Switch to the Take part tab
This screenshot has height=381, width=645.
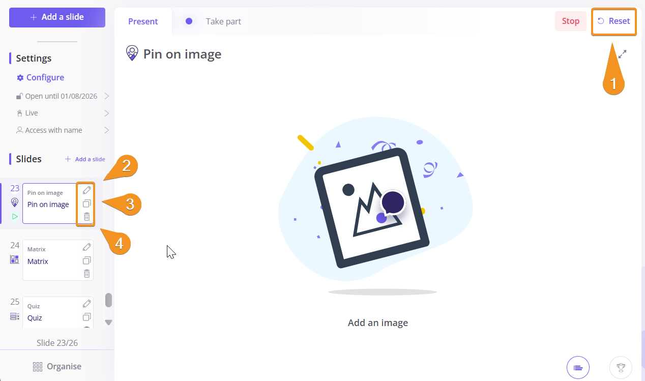click(x=223, y=21)
